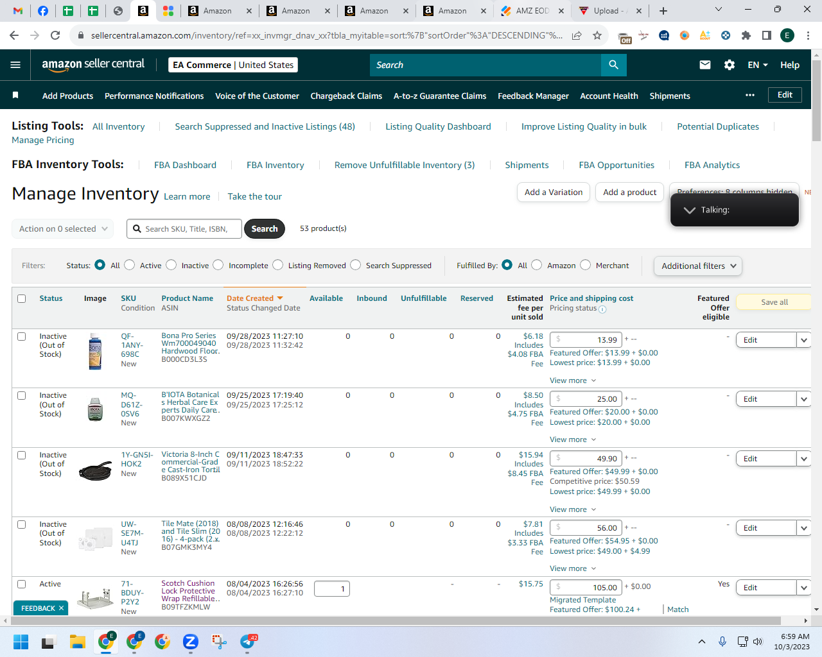The image size is (822, 657).
Task: Go back with the browser back arrow
Action: point(14,35)
